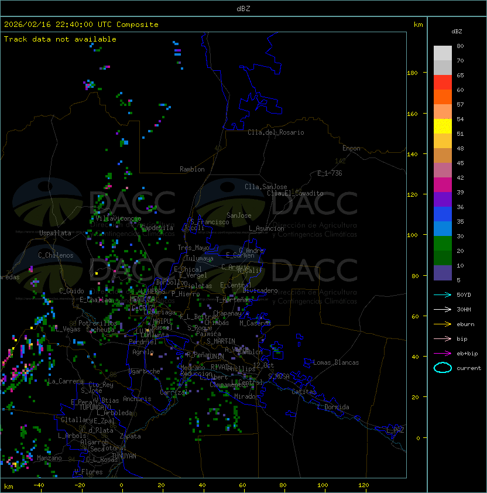Click the cyan current ellipse icon
Image resolution: width=487 pixels, height=493 pixels.
(x=443, y=368)
